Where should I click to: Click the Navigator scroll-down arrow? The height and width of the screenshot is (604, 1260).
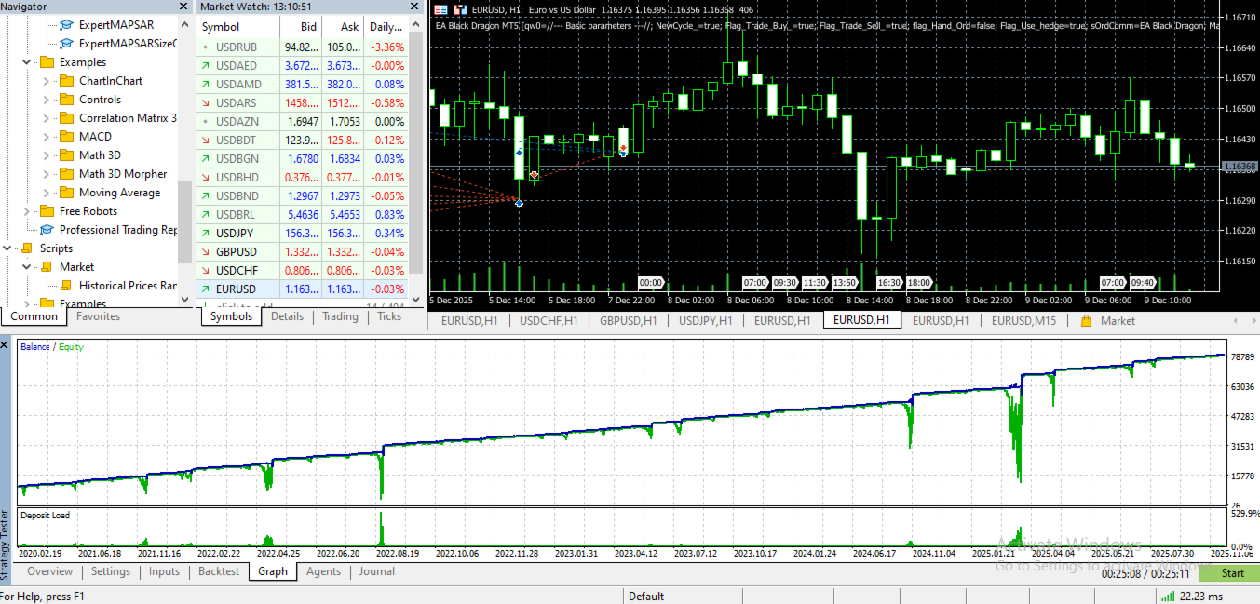click(x=184, y=300)
